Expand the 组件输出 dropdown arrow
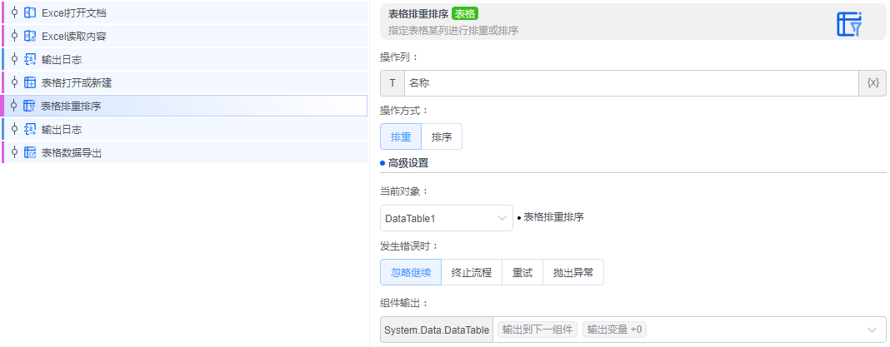Screen dimensions: 890x347 click(873, 330)
